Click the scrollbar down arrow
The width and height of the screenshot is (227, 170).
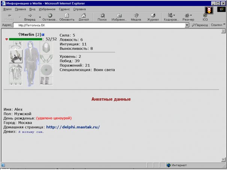[223, 159]
